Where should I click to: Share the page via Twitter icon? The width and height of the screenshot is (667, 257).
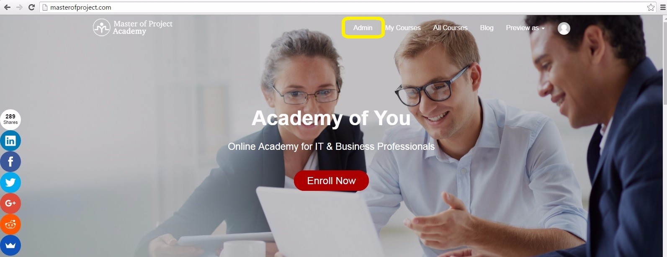10,182
